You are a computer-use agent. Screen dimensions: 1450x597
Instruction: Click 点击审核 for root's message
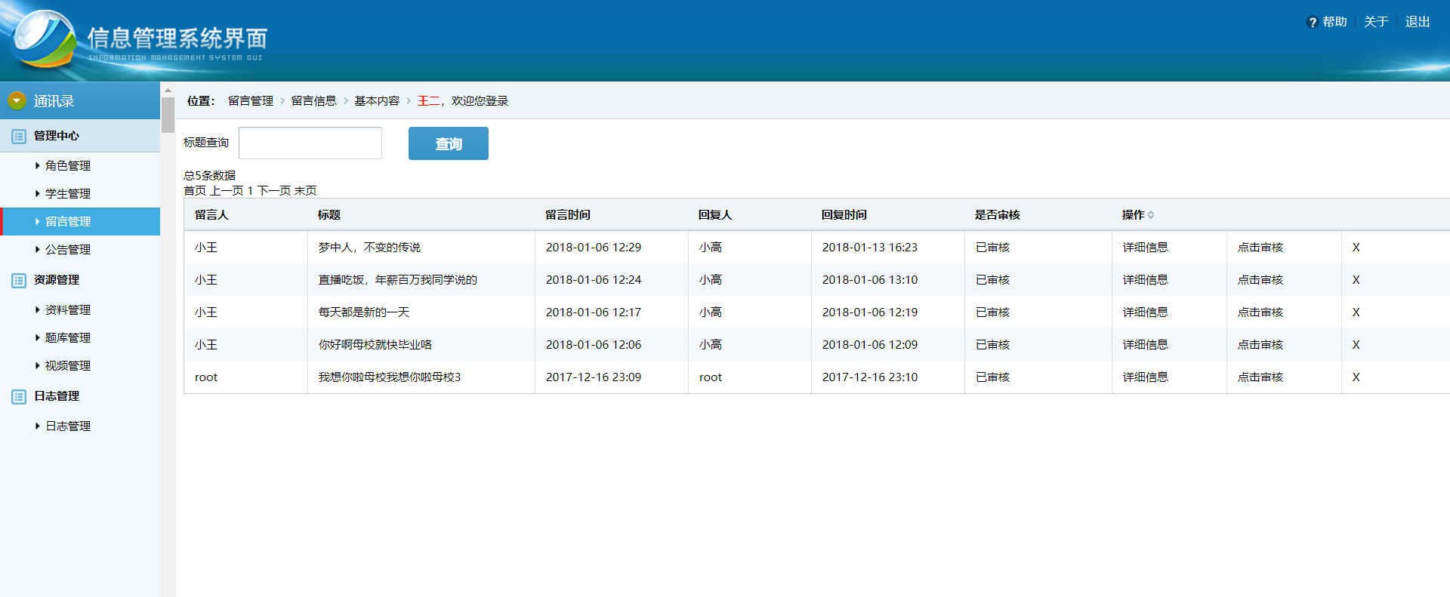tap(1260, 377)
